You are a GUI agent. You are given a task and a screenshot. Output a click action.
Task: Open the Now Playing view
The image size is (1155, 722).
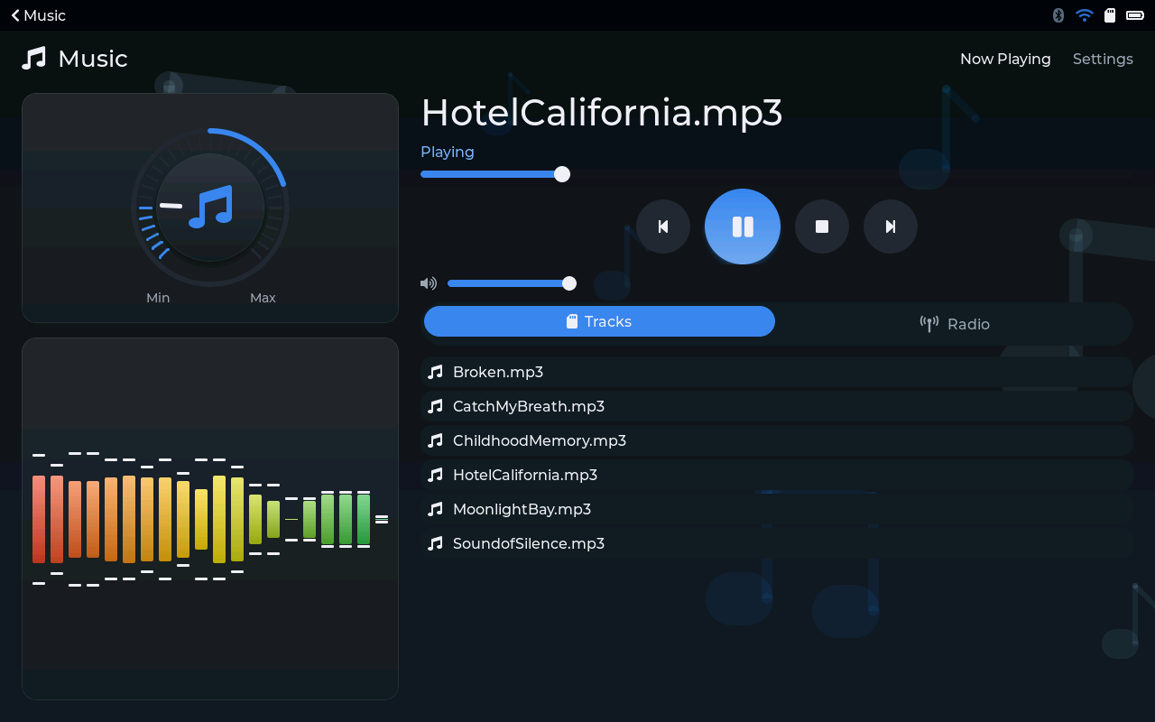coord(1005,59)
